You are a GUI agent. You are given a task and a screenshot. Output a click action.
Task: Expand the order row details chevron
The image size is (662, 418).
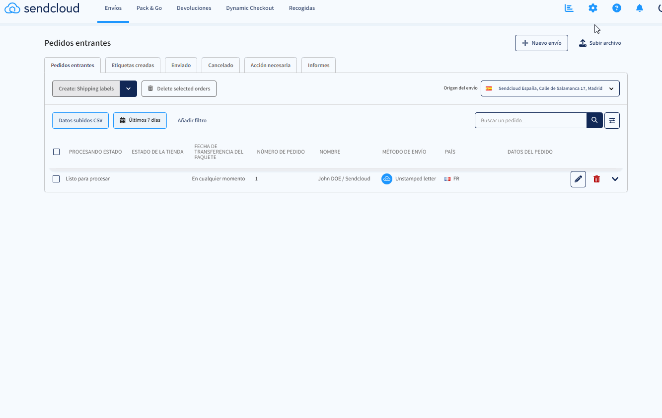point(615,179)
